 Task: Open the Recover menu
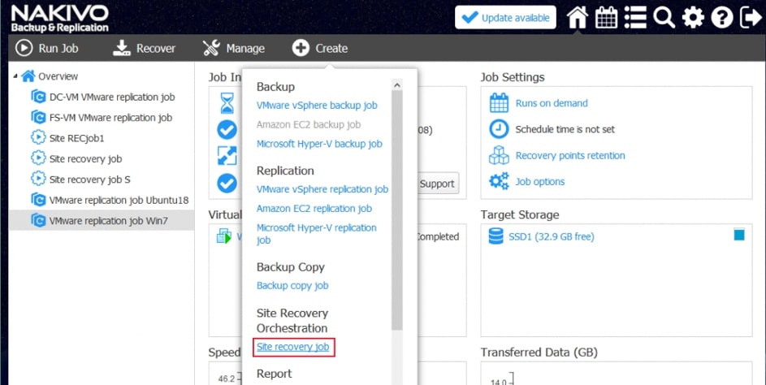click(144, 49)
